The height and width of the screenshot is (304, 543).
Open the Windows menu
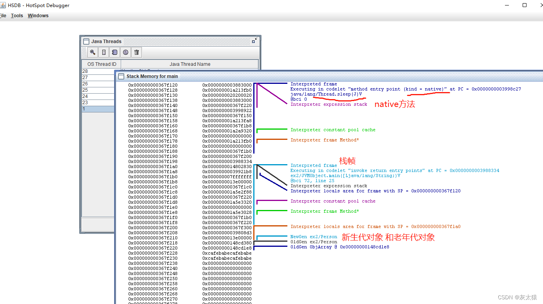point(38,16)
